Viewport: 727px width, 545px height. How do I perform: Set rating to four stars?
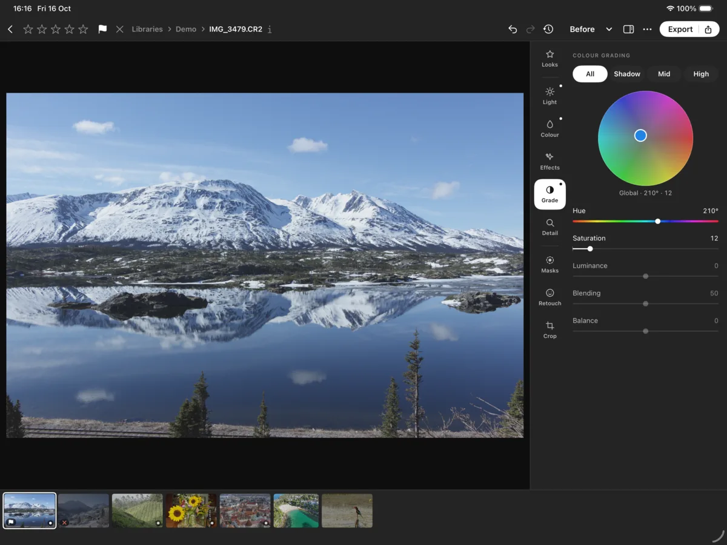[x=70, y=29]
